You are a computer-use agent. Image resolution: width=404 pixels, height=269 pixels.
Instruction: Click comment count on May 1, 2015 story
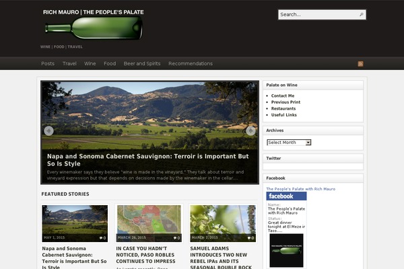tap(102, 238)
